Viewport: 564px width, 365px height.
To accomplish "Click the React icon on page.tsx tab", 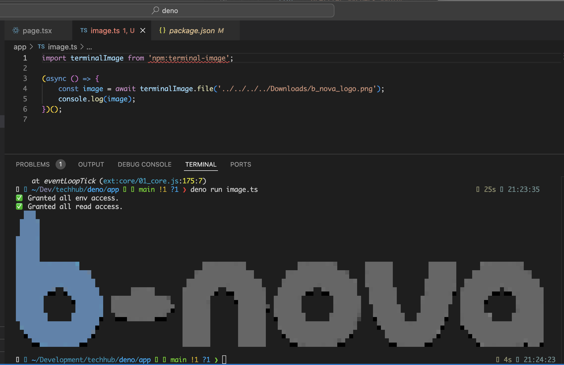I will point(16,30).
